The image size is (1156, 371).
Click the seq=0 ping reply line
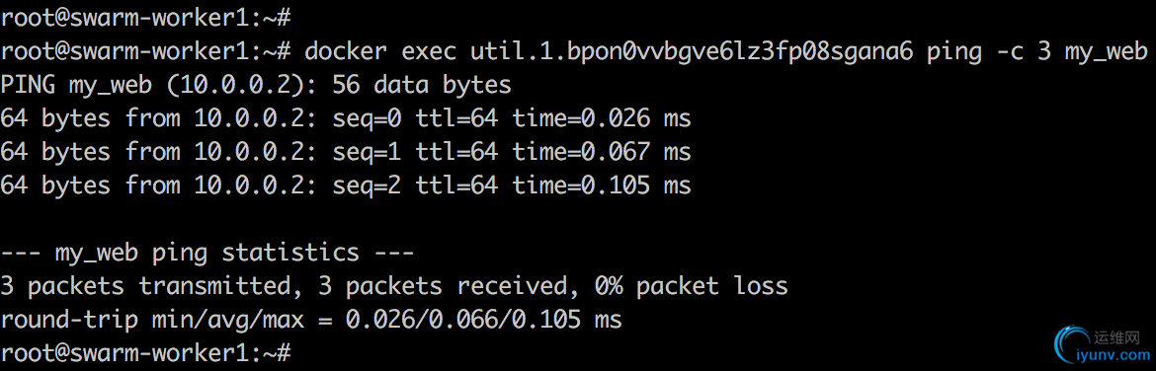click(346, 118)
